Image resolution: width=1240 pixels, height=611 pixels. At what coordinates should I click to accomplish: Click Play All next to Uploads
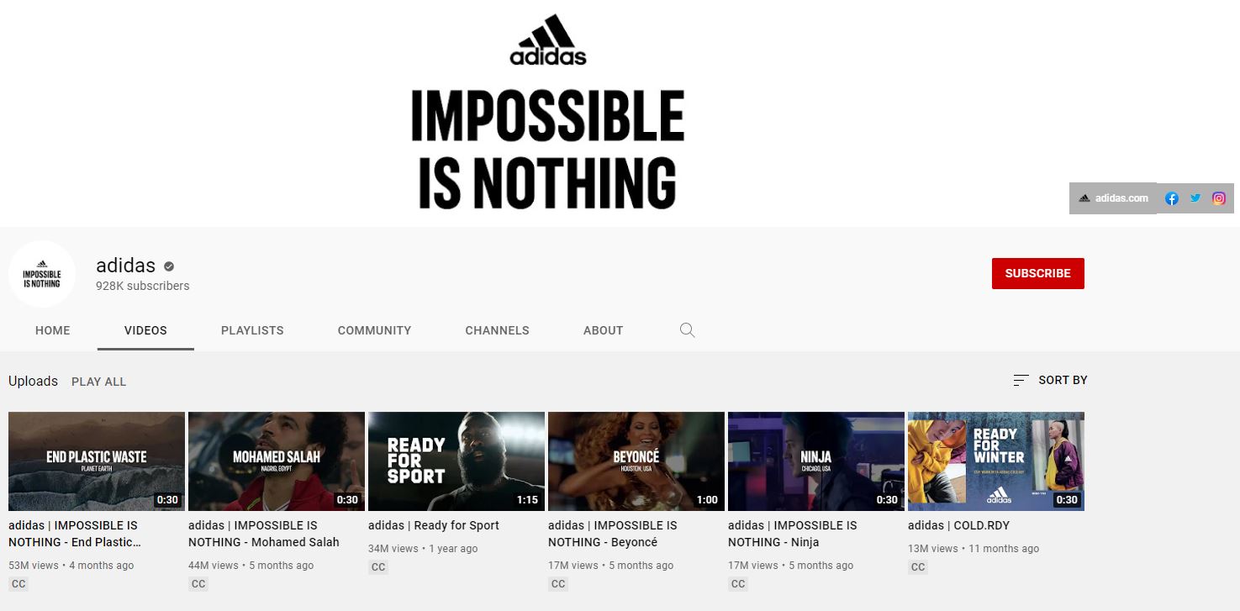99,382
